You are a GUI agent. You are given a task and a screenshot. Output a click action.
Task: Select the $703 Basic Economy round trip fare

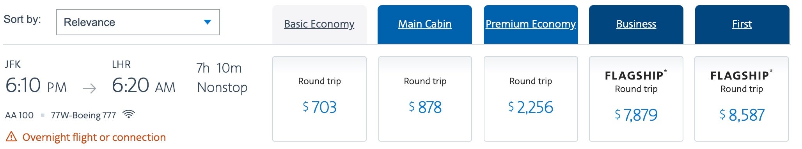[x=319, y=99]
